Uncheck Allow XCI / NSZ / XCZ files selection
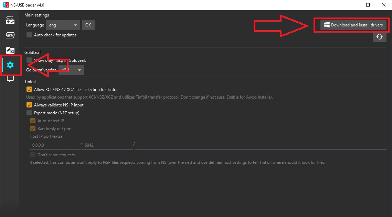The image size is (392, 217). pos(29,89)
